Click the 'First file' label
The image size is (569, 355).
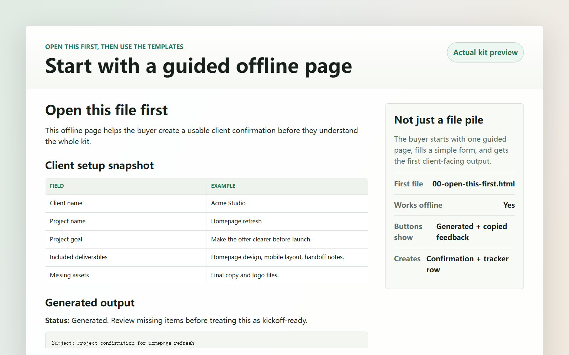[408, 184]
